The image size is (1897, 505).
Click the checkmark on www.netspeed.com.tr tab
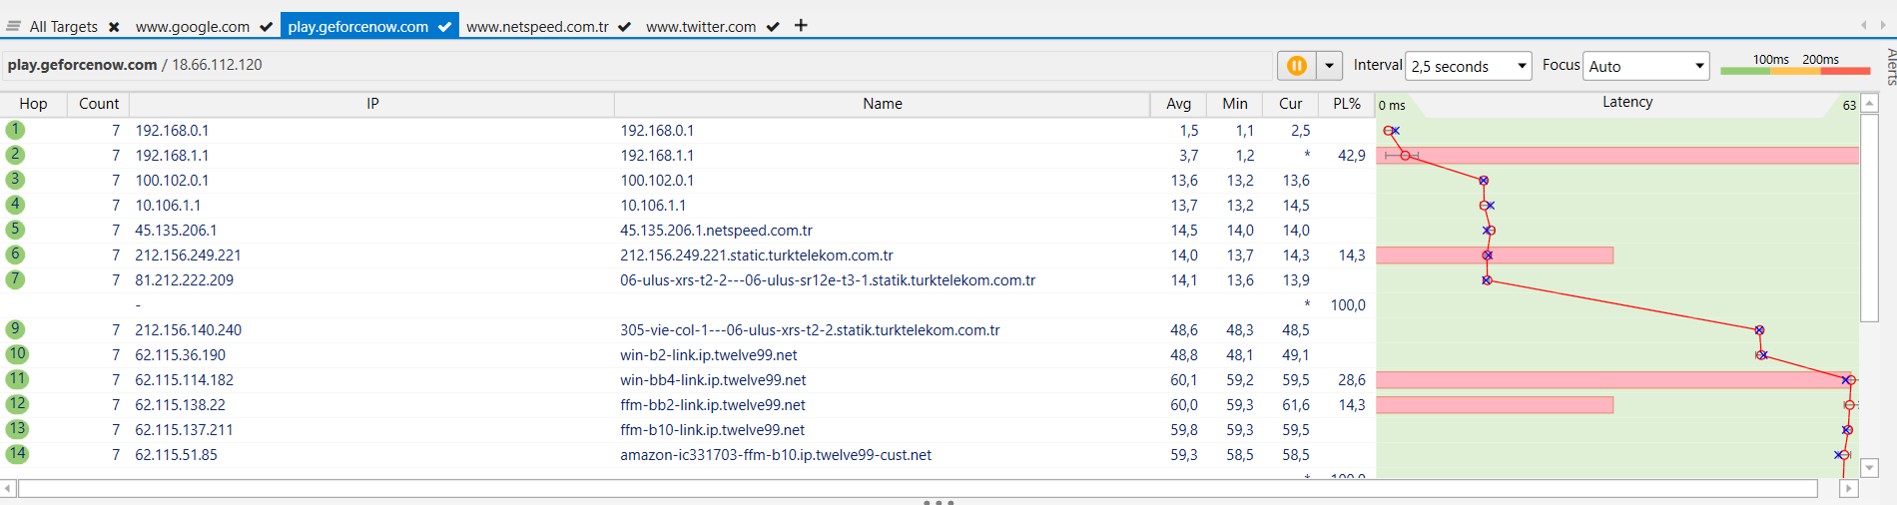(624, 27)
